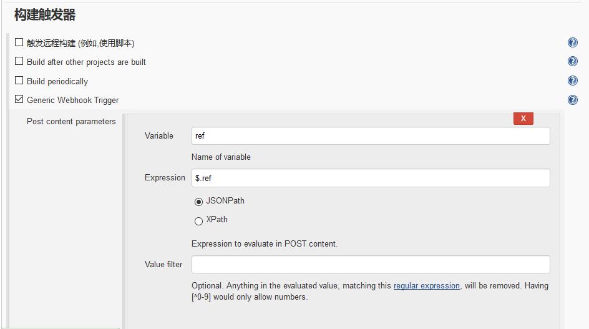
Task: Open help for Generic Webhook Trigger
Action: click(x=573, y=100)
